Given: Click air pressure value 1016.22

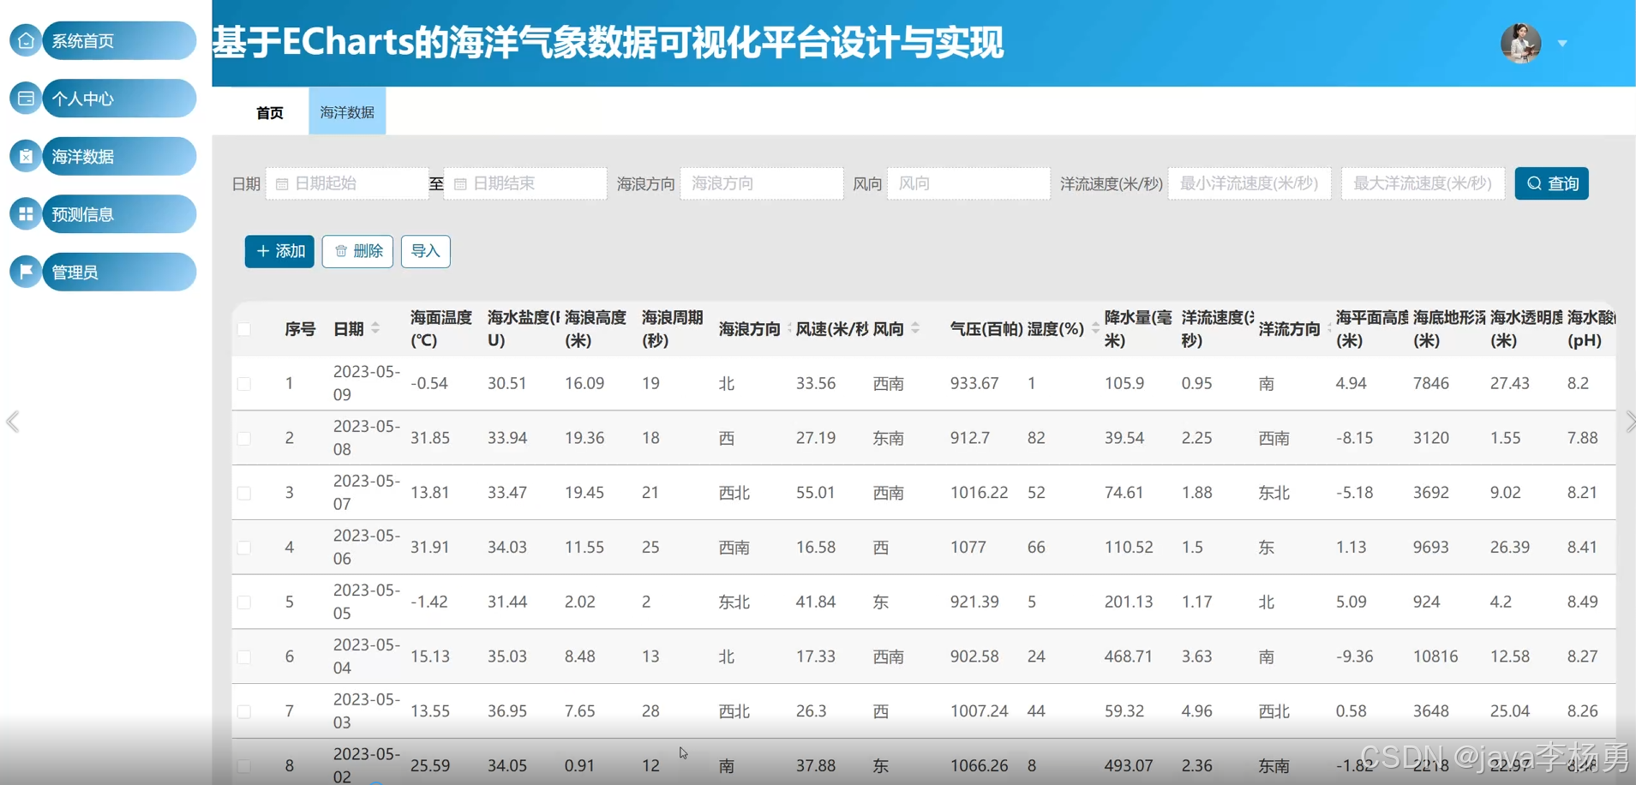Looking at the screenshot, I should 979,493.
